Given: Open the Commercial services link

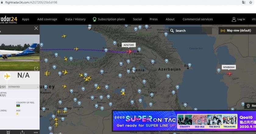Looking at the screenshot, I should point(197,19).
